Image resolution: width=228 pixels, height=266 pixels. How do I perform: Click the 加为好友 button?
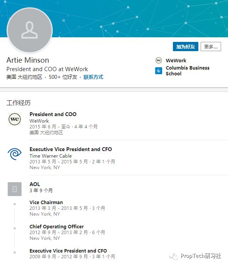point(186,47)
